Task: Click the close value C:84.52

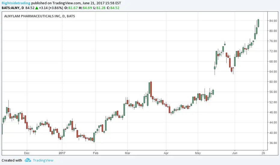Action: 113,8
